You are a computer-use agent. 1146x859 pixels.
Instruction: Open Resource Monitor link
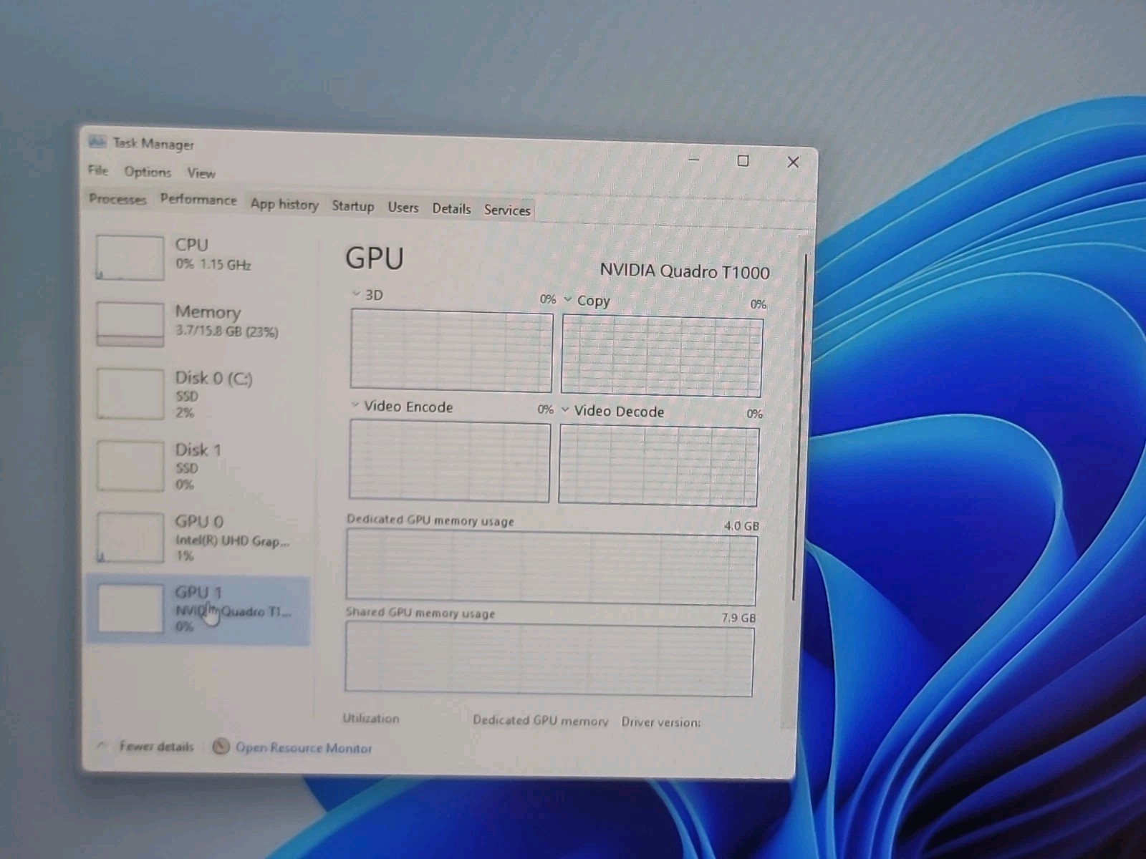pyautogui.click(x=304, y=748)
